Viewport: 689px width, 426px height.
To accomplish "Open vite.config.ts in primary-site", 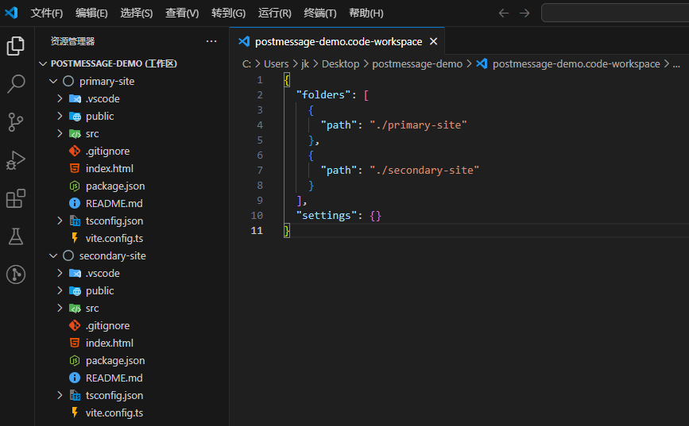I will 114,238.
